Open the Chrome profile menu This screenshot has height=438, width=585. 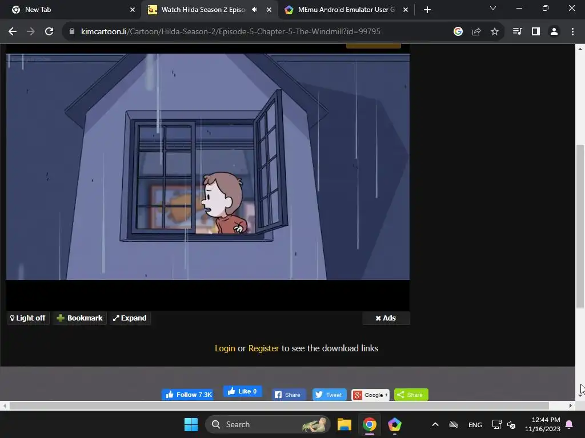(x=554, y=32)
